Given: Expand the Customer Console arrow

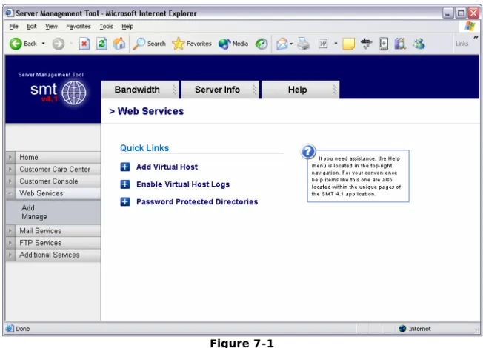Looking at the screenshot, I should (10, 181).
